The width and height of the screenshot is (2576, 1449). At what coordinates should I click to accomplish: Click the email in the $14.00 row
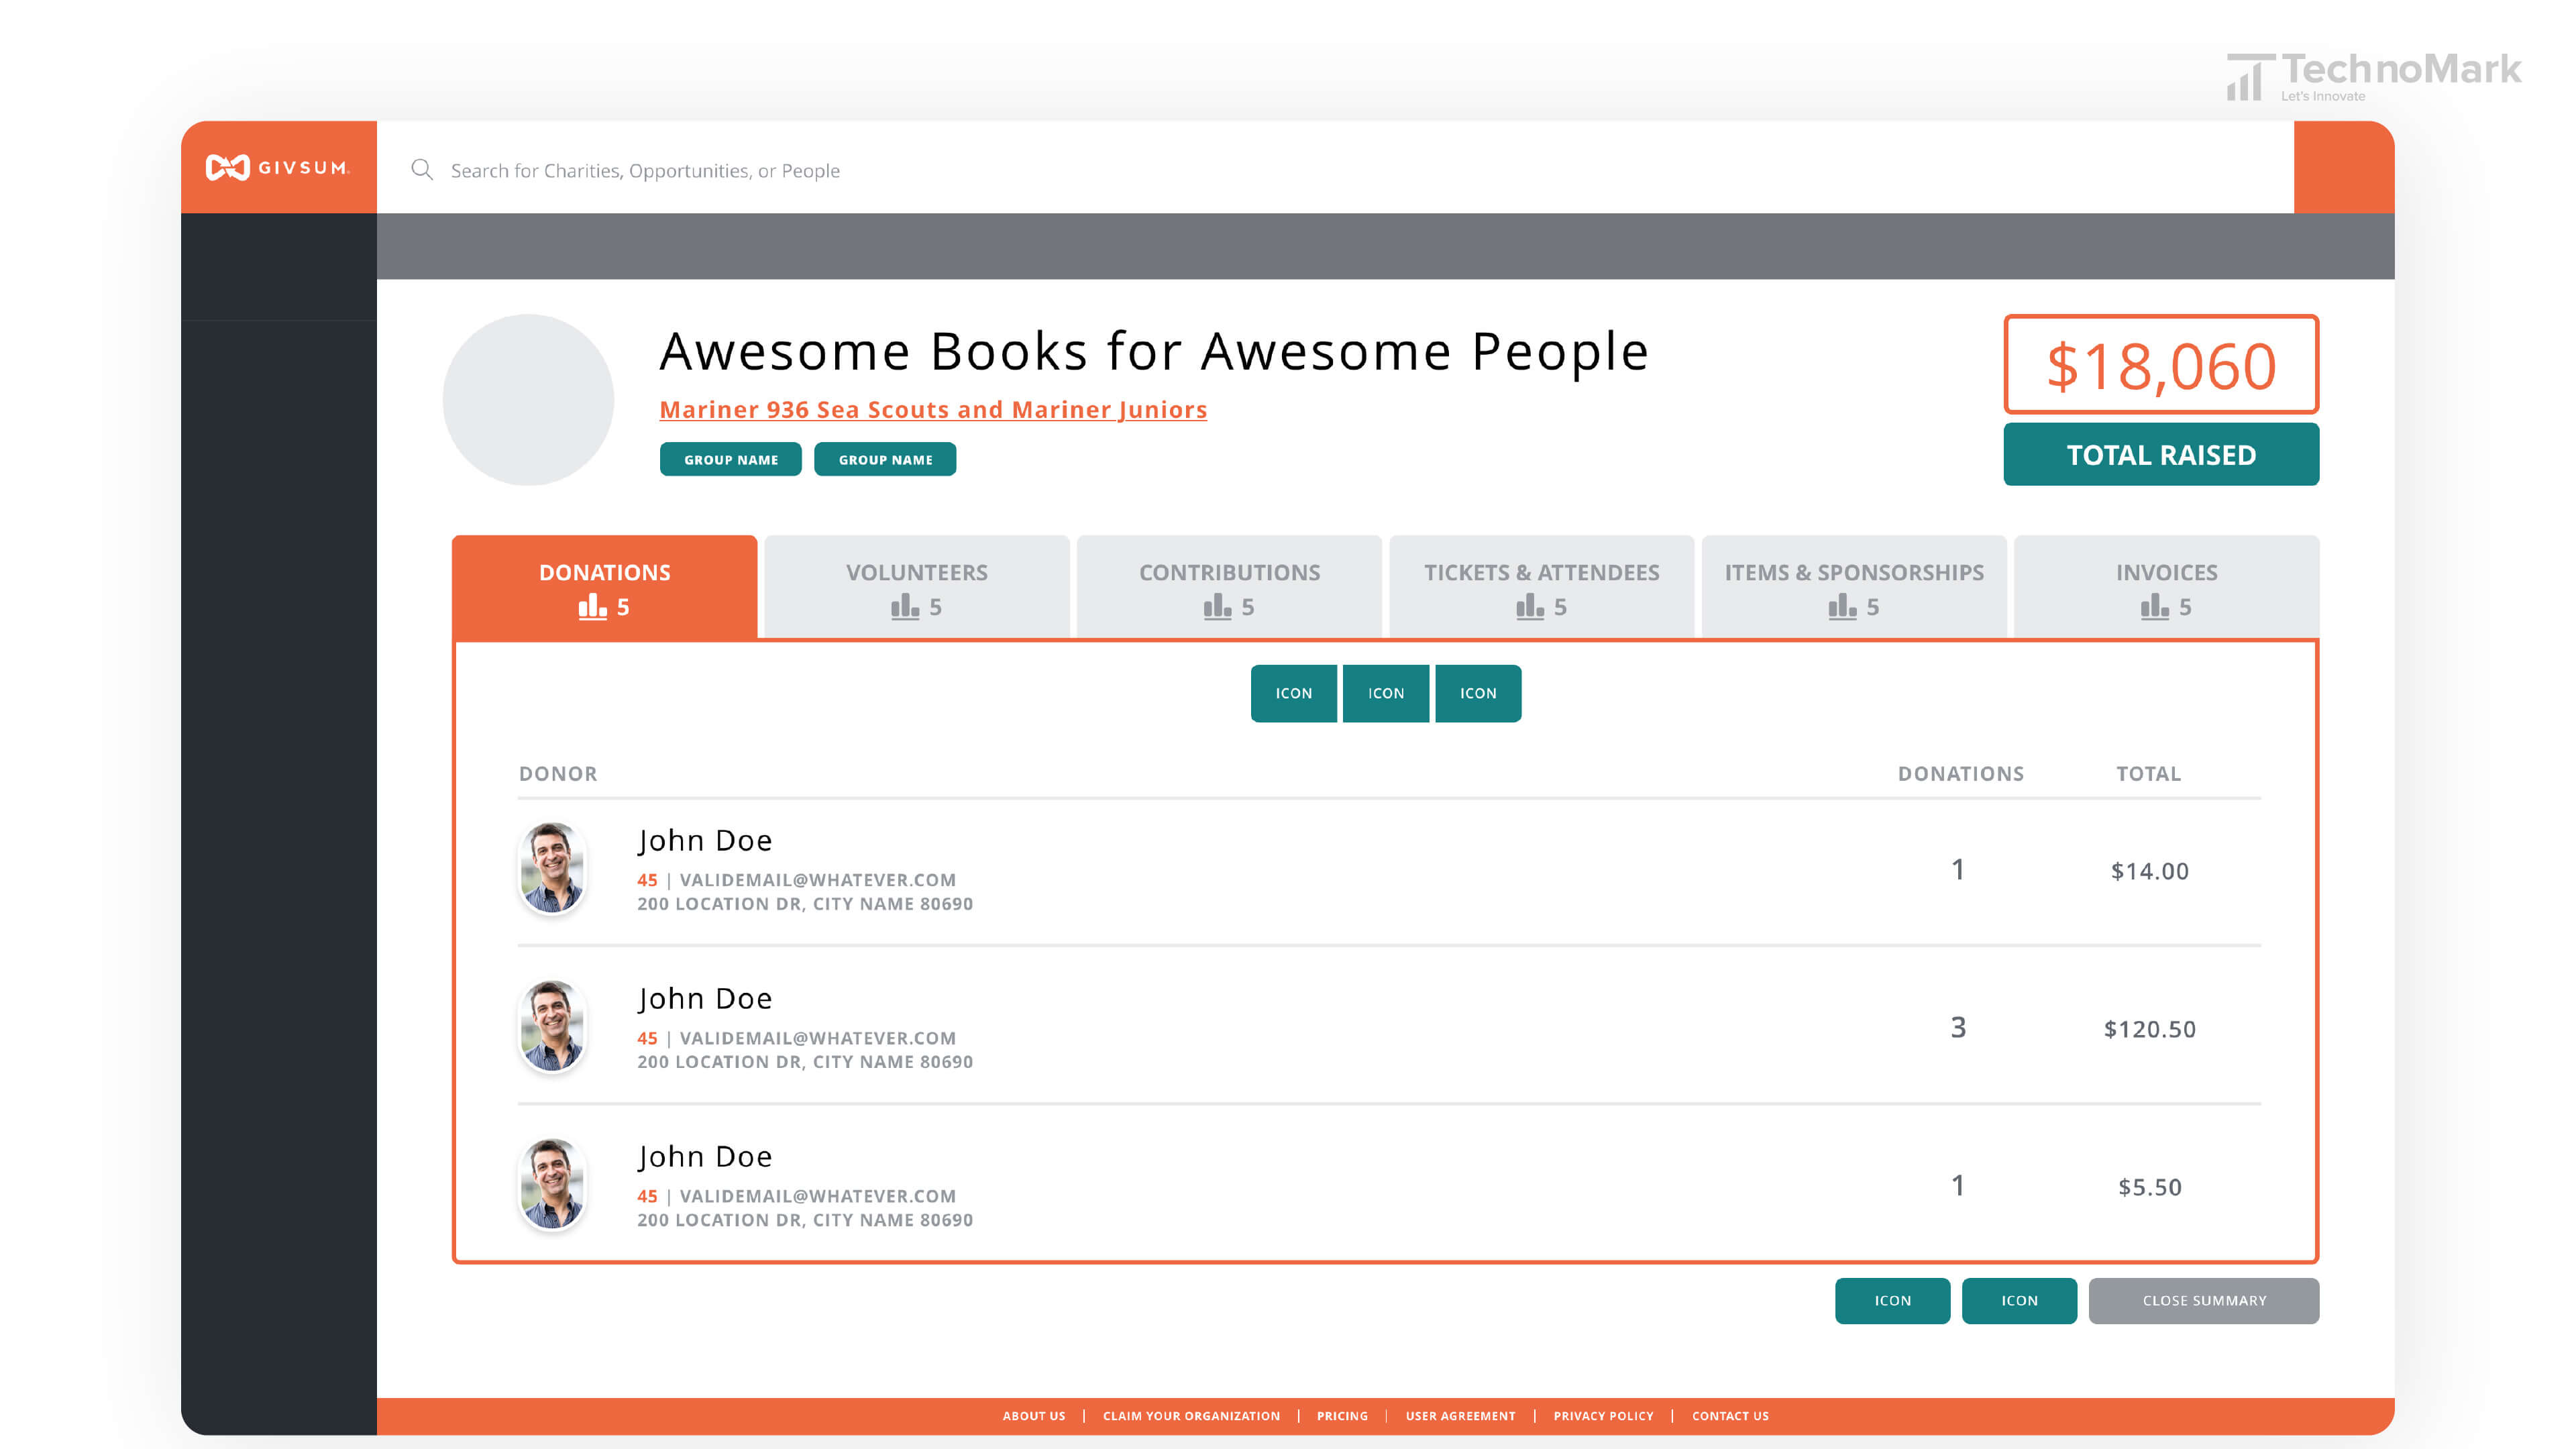tap(818, 880)
